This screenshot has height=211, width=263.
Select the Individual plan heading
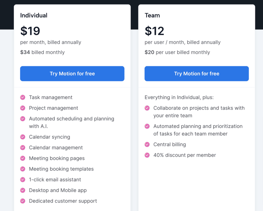click(34, 15)
